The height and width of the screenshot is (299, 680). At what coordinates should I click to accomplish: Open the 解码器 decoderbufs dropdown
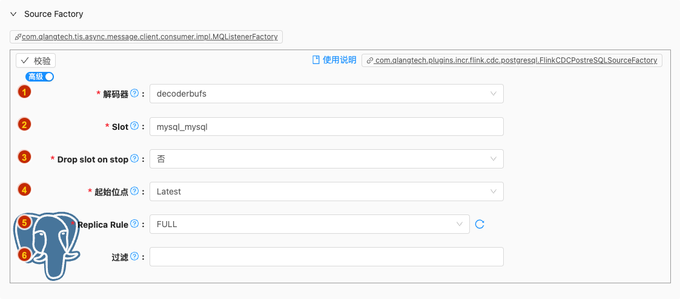pyautogui.click(x=326, y=94)
